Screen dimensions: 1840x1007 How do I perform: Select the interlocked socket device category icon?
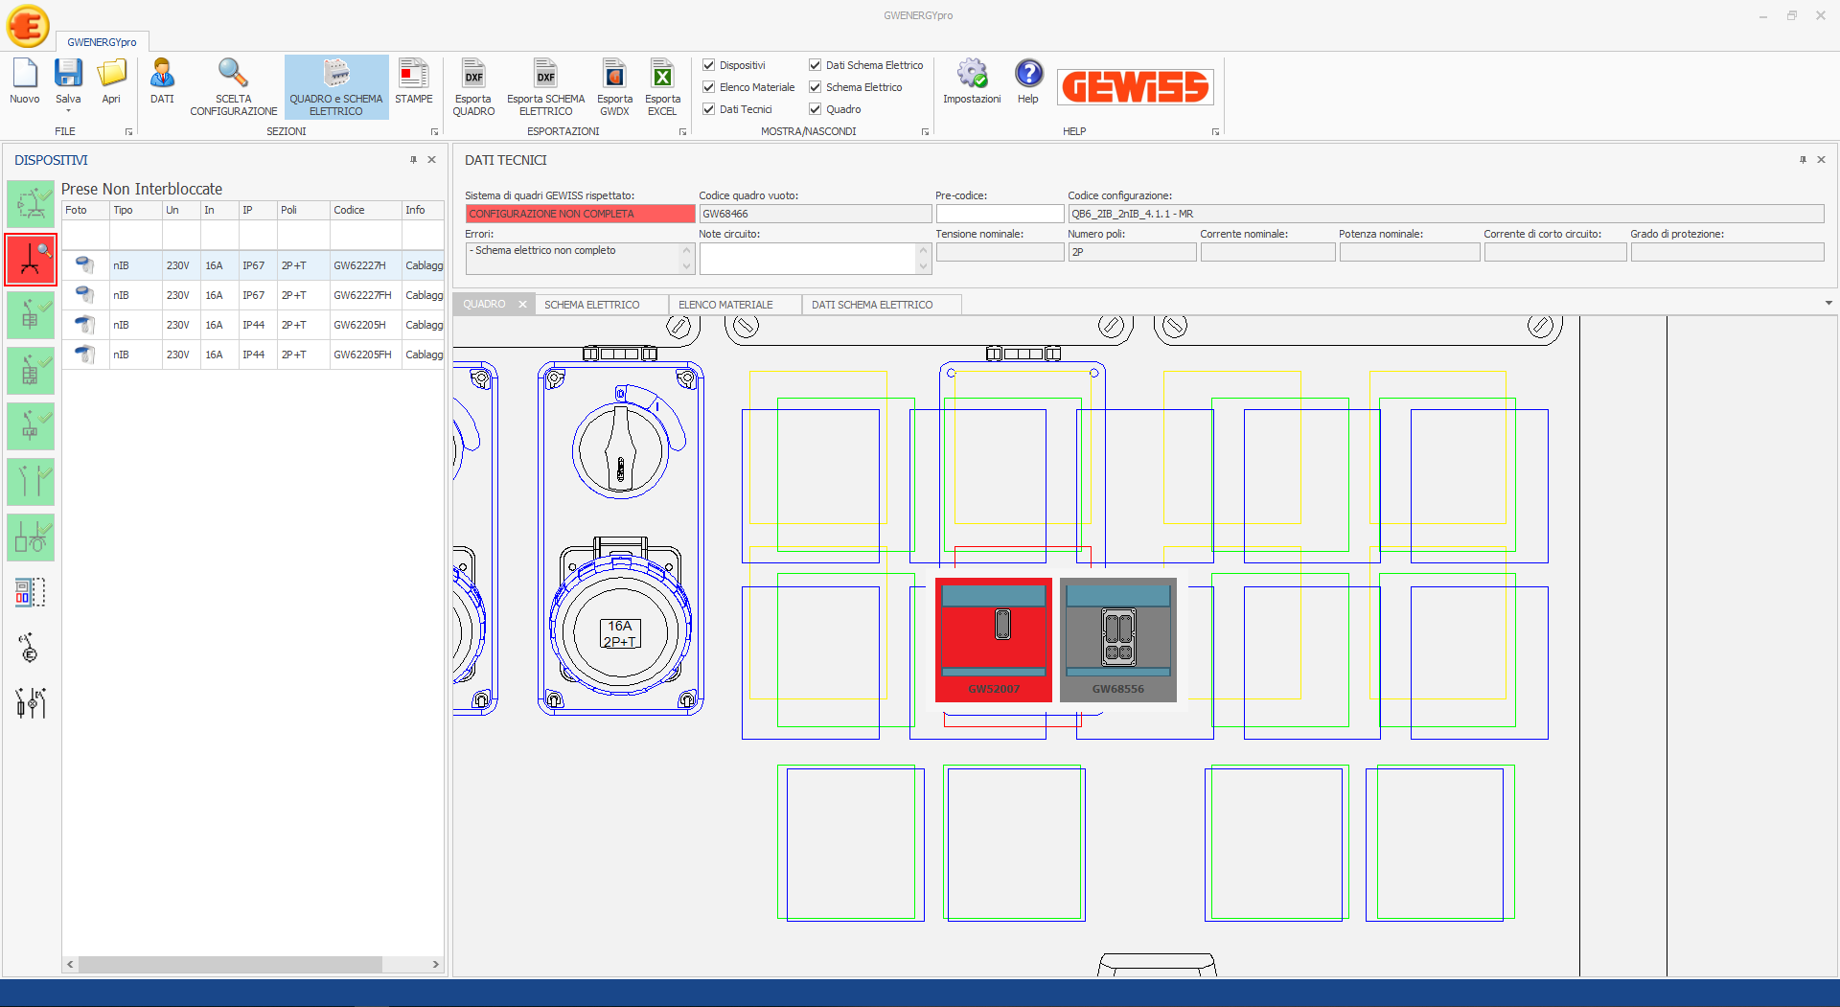(x=31, y=203)
